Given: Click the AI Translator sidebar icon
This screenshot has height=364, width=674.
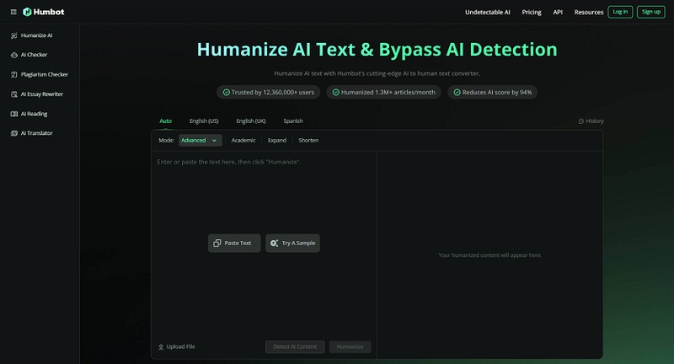Looking at the screenshot, I should pos(13,133).
